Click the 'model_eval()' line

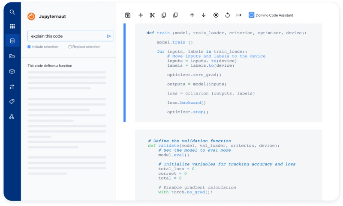point(174,155)
